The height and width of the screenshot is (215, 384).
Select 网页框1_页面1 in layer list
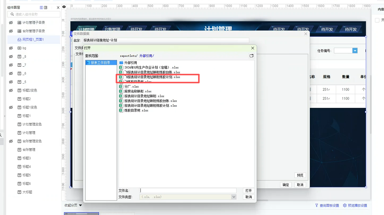click(33, 40)
